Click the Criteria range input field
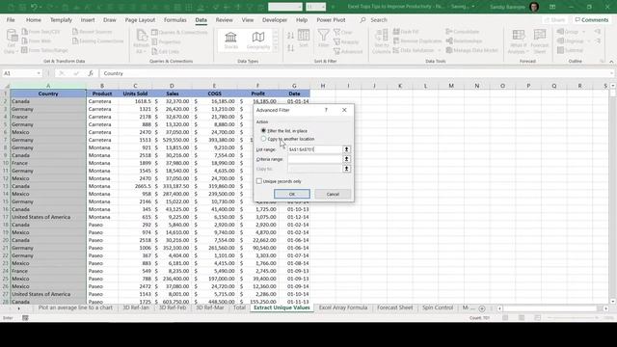This screenshot has height=347, width=617. tap(315, 159)
